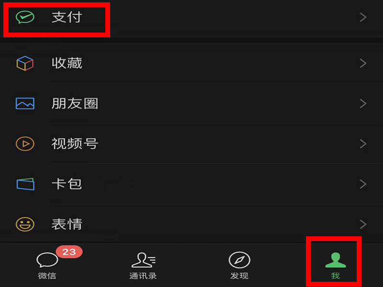383x287 pixels.
Task: Tap the colorful cube Favorites icon
Action: coord(25,63)
